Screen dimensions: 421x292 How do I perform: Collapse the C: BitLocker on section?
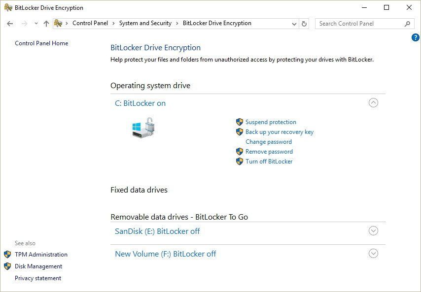[x=373, y=103]
